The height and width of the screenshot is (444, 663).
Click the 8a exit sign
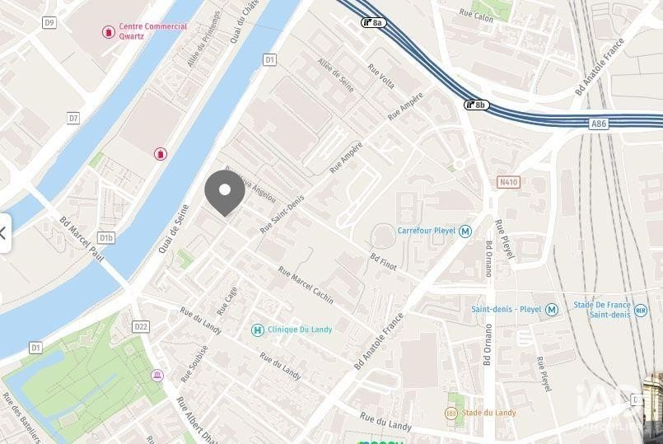click(x=374, y=22)
